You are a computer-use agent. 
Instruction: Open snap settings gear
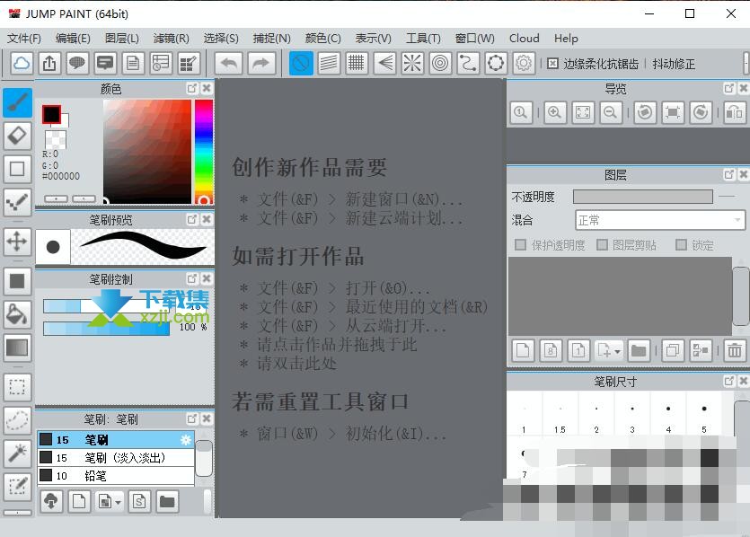pyautogui.click(x=524, y=63)
